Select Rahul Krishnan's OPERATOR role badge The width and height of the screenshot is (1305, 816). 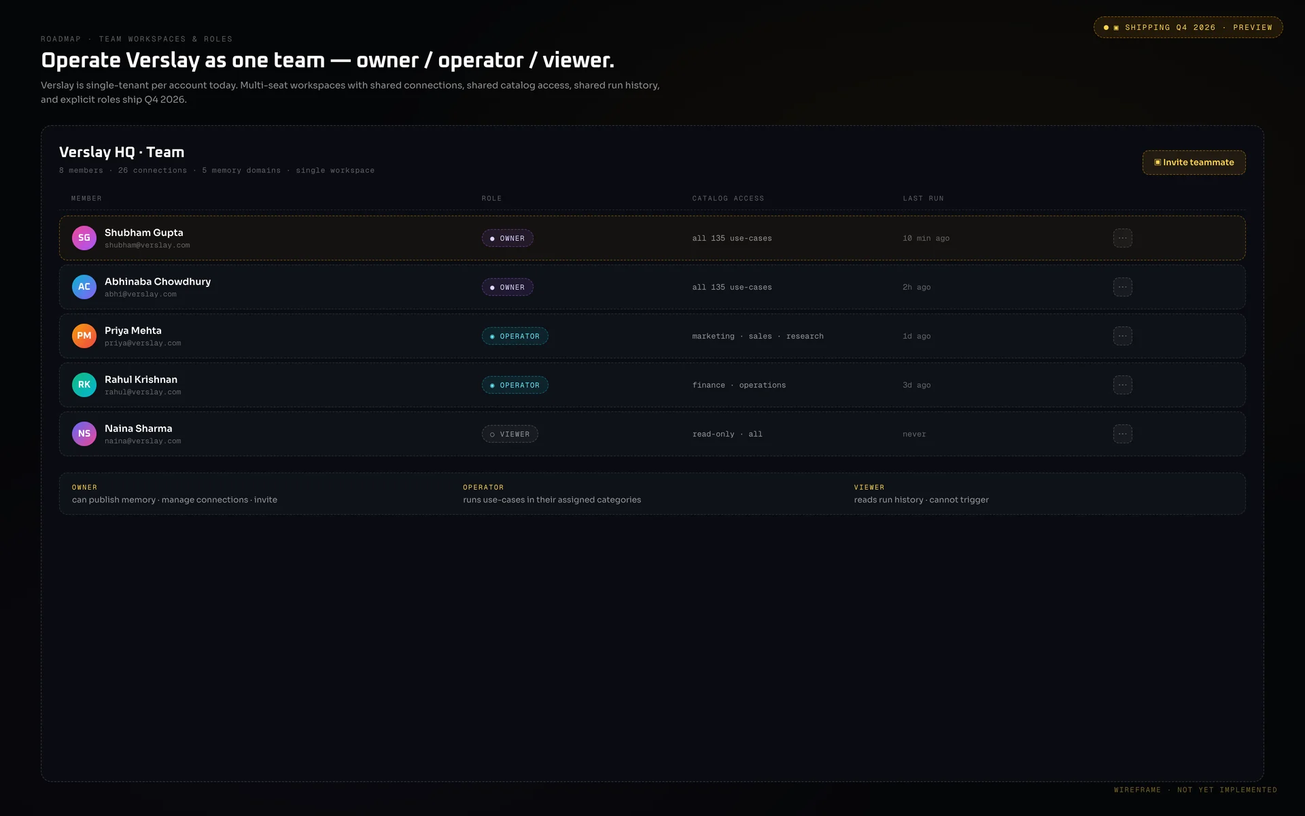(x=515, y=385)
